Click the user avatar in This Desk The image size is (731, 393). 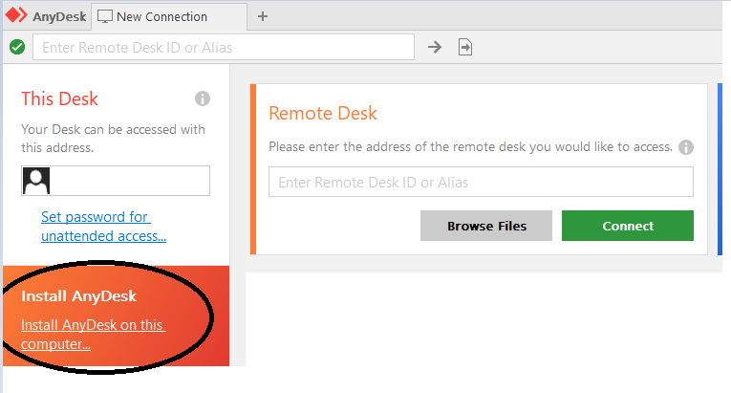pos(36,181)
